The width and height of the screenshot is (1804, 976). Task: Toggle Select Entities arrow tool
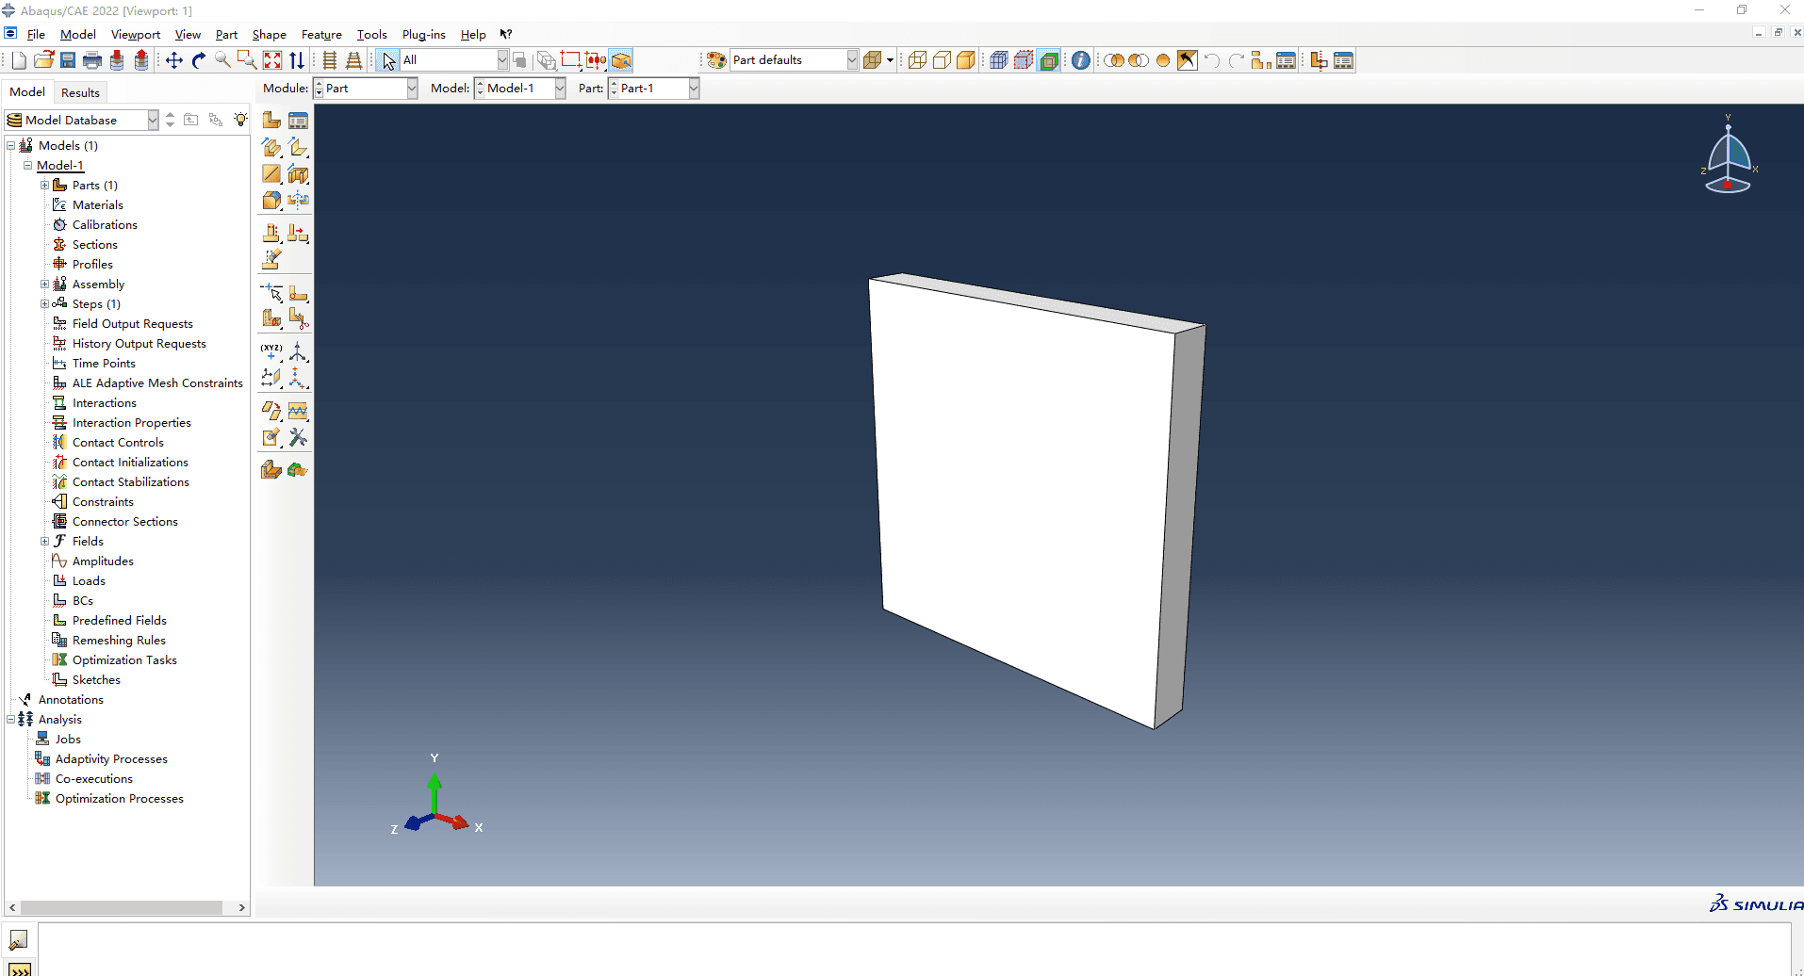coord(388,60)
